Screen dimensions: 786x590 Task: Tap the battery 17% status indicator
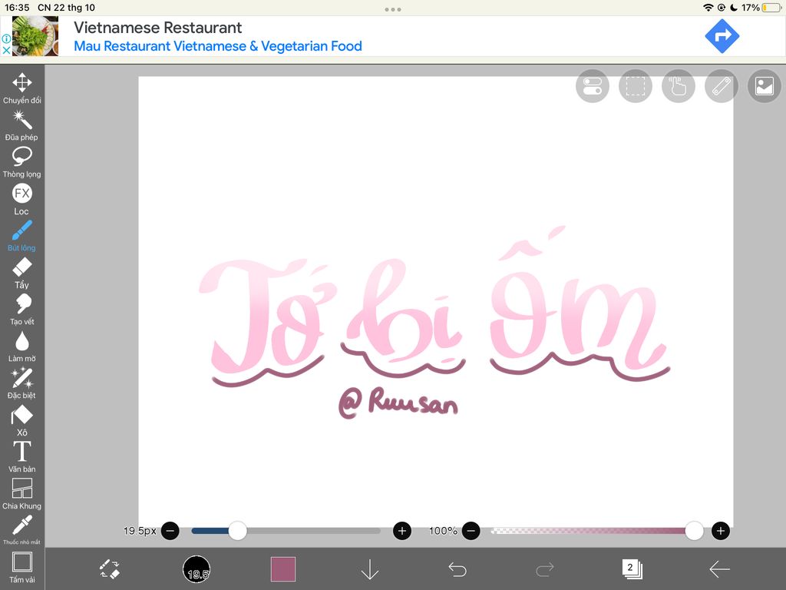click(x=761, y=8)
